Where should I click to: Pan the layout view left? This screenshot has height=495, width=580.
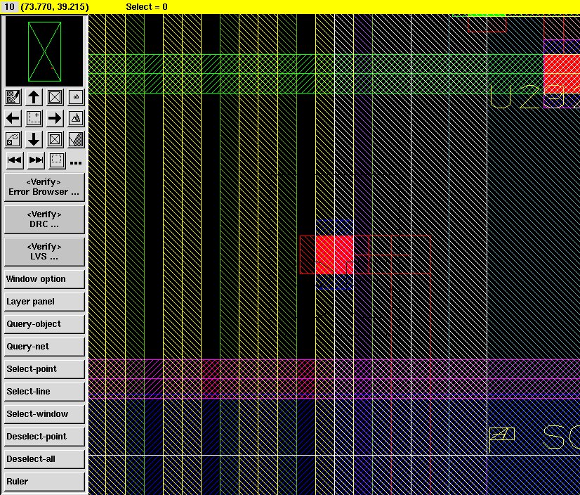point(13,118)
